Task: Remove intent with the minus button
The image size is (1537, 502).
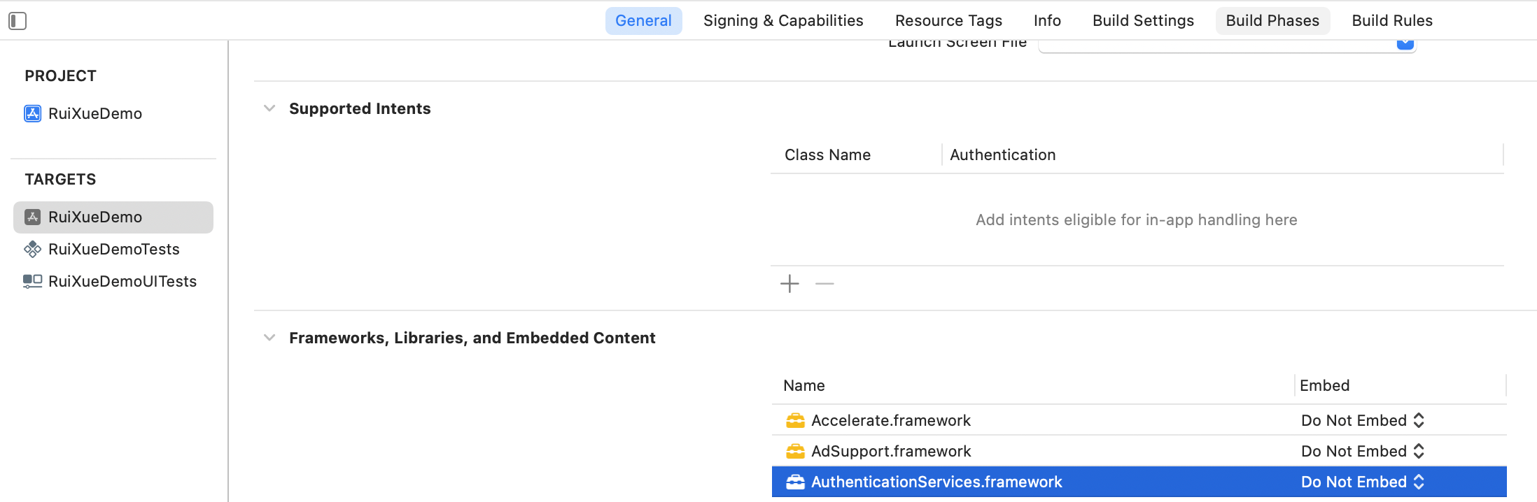Action: pyautogui.click(x=824, y=283)
